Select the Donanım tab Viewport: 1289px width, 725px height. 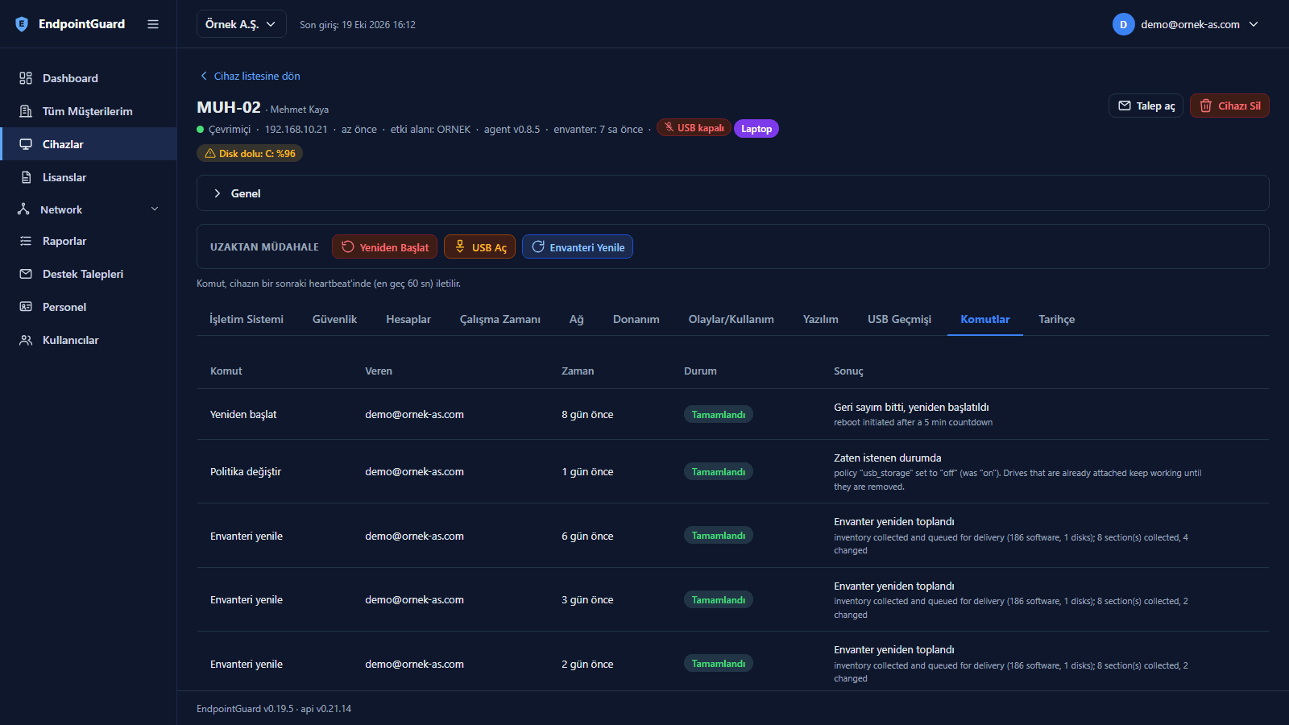point(636,319)
